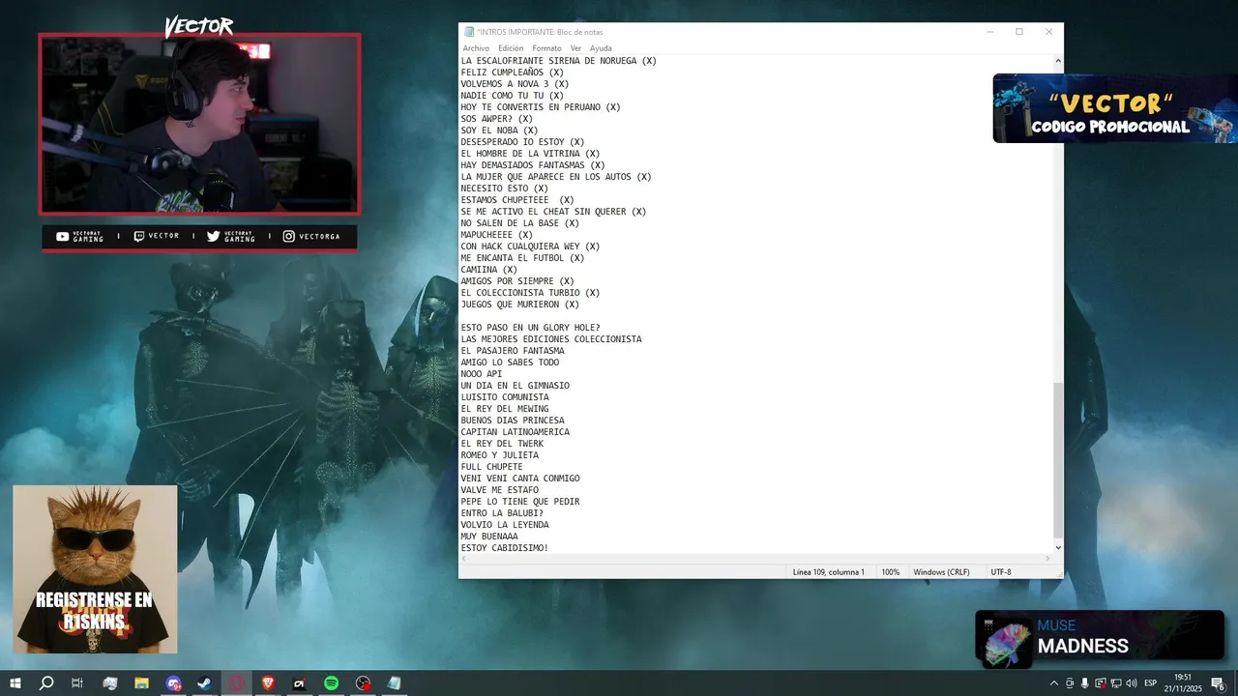The width and height of the screenshot is (1238, 696).
Task: Open the Edición menu in Notepad
Action: coord(511,48)
